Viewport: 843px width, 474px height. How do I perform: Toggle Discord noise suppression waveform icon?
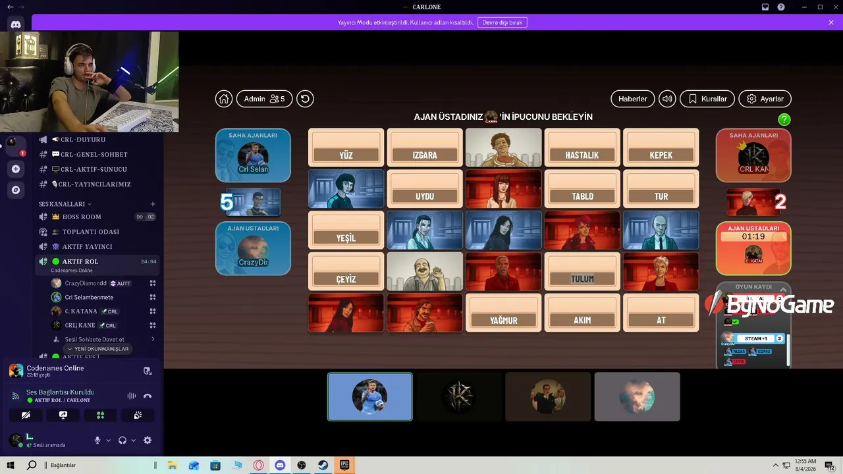132,396
